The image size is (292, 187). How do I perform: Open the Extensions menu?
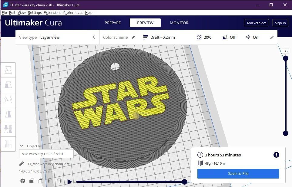click(x=52, y=12)
